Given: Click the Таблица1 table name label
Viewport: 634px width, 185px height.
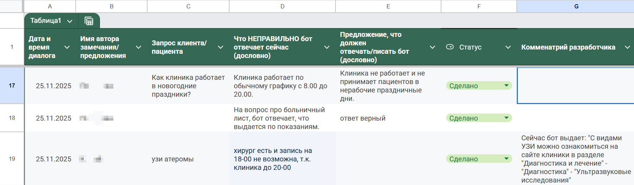Looking at the screenshot, I should coord(46,21).
